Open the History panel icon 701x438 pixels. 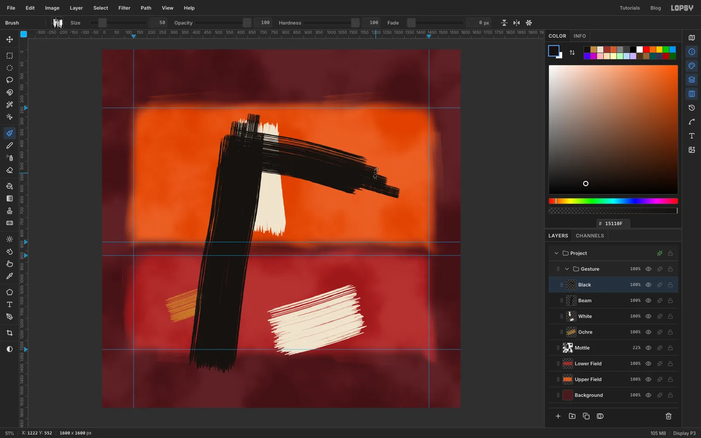pos(692,108)
